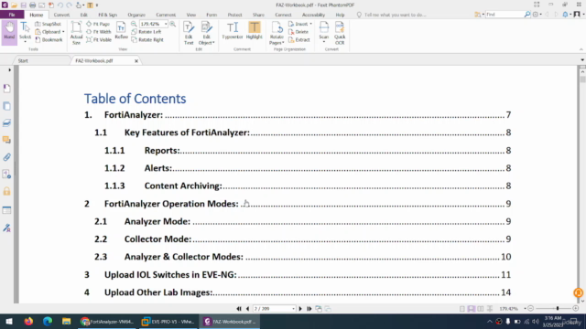The width and height of the screenshot is (586, 329).
Task: Click the status bar zoom out minus button
Action: [530, 309]
